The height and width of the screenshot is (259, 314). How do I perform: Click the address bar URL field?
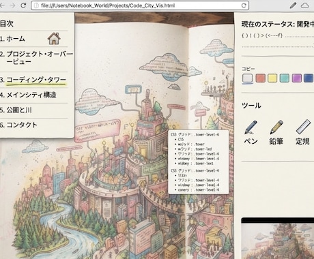click(140, 5)
